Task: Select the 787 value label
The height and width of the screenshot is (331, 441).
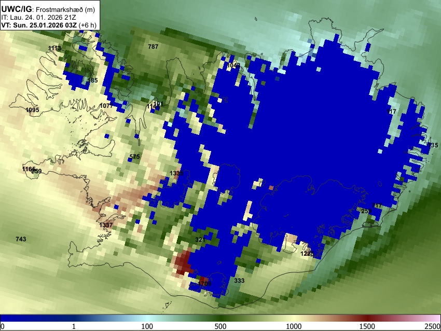Action: click(153, 47)
